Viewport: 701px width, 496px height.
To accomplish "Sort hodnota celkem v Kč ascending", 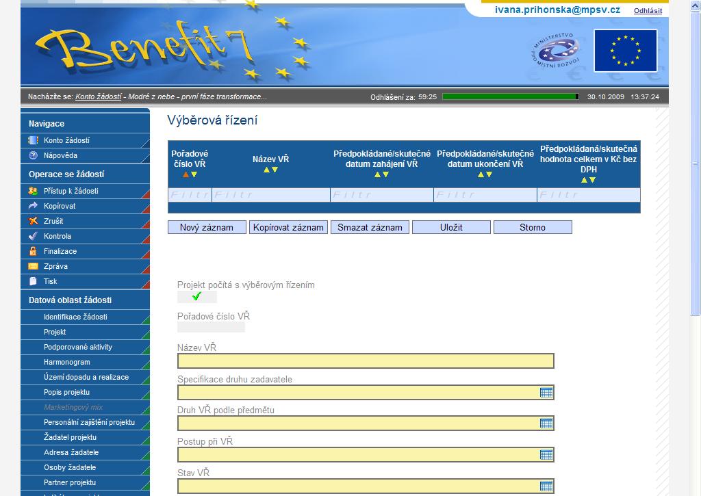I will pyautogui.click(x=585, y=180).
